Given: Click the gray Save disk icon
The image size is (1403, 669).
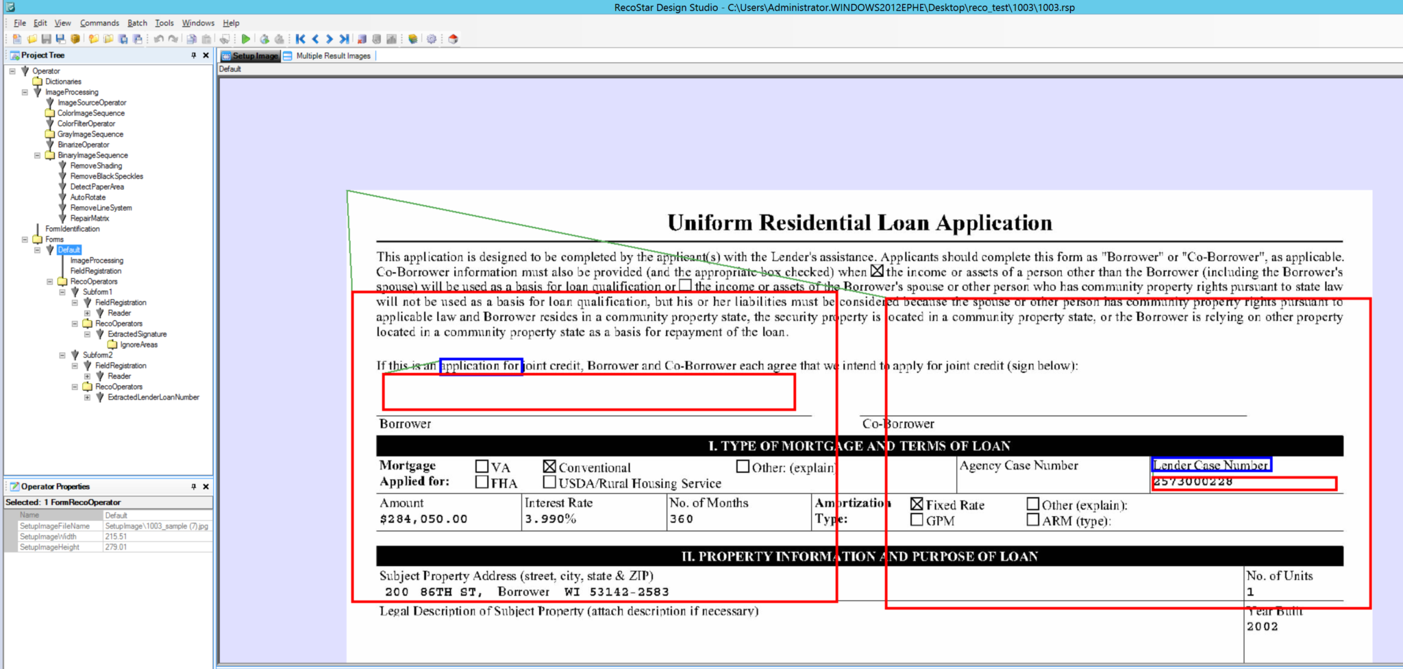Looking at the screenshot, I should pos(46,39).
